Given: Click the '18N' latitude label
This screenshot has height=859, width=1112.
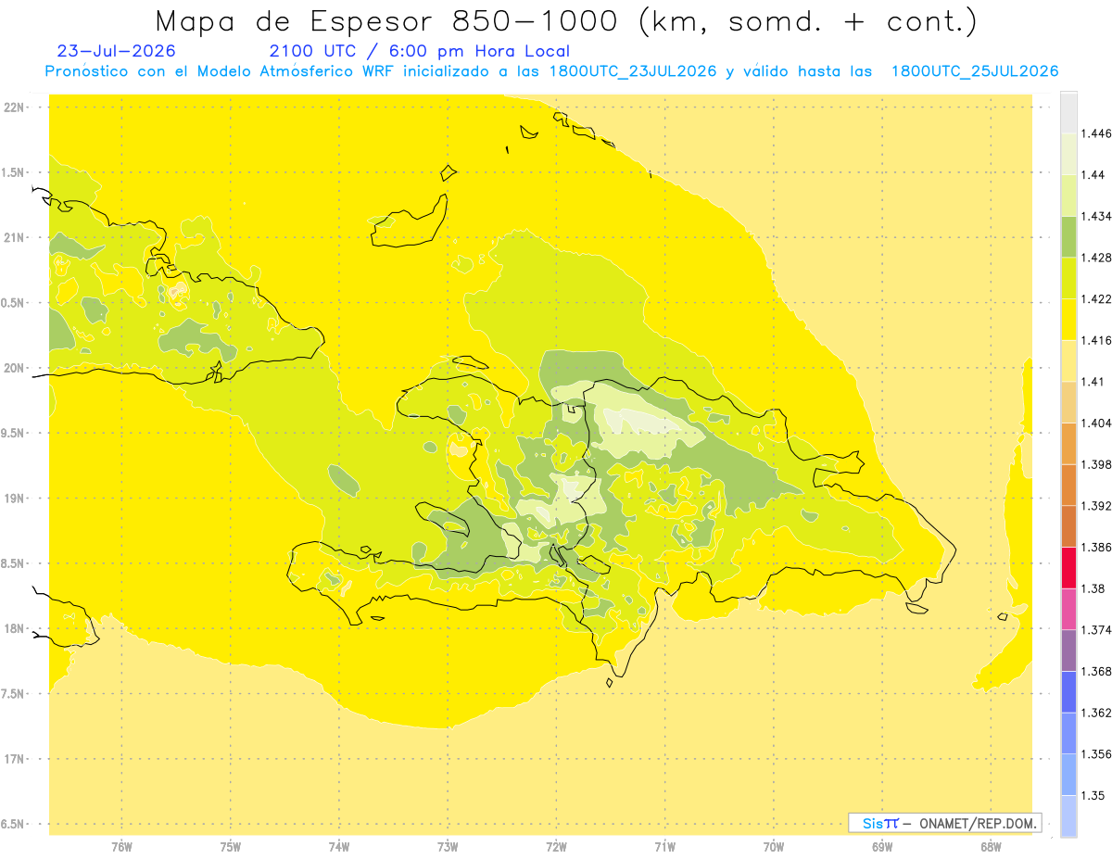Looking at the screenshot, I should click(15, 629).
